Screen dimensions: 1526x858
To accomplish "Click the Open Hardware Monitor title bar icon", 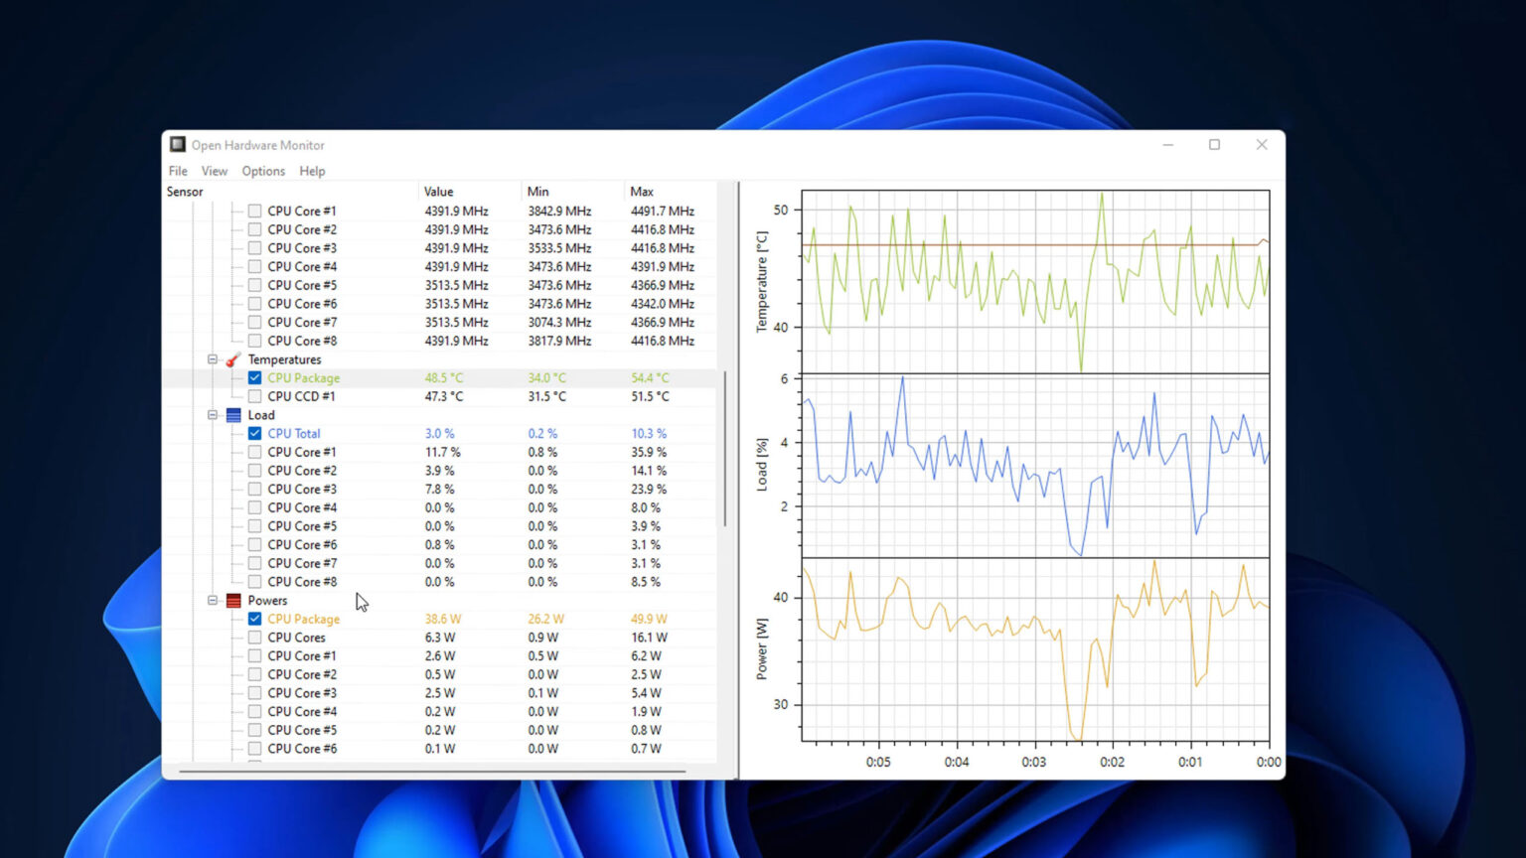I will point(177,144).
